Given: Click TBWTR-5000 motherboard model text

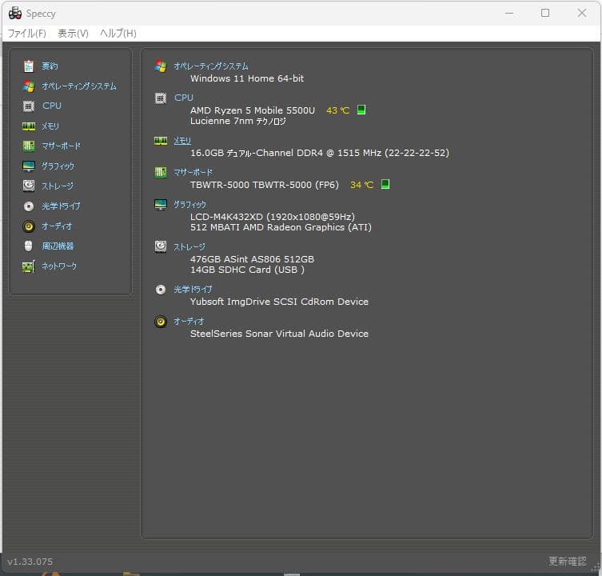Looking at the screenshot, I should [265, 185].
